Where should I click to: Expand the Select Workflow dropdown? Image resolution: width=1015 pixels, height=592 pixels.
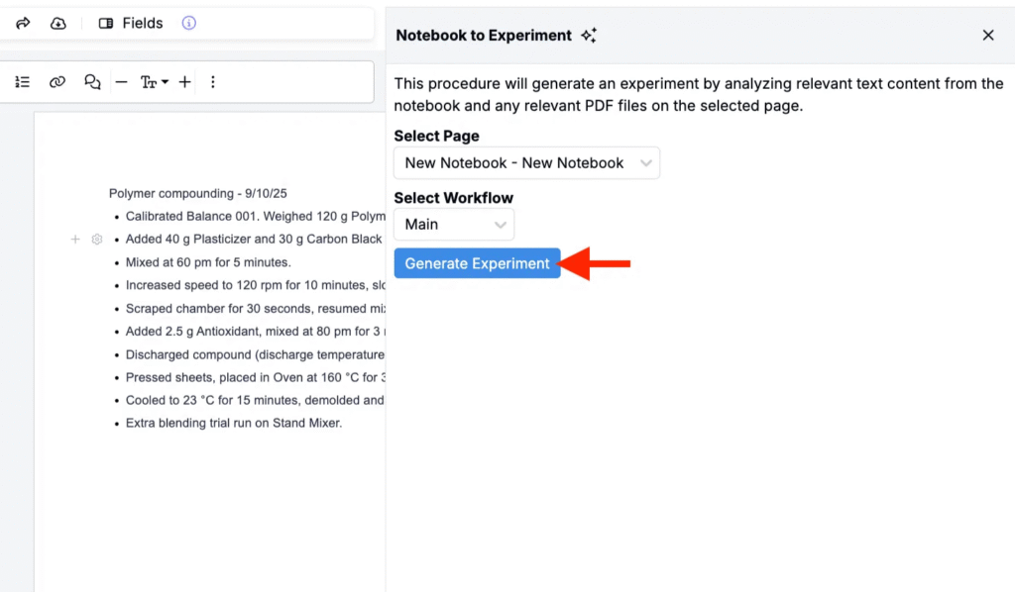click(x=454, y=225)
